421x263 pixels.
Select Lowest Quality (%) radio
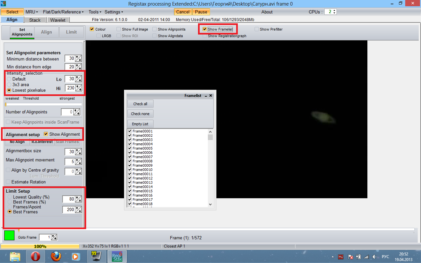coord(10,197)
